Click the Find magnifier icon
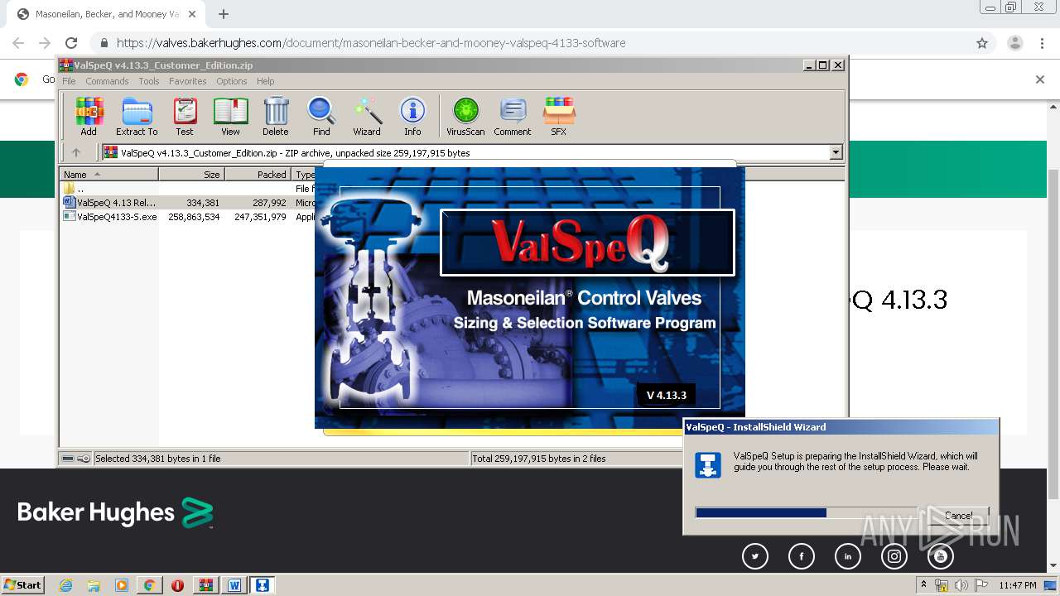This screenshot has width=1060, height=596. click(x=321, y=116)
